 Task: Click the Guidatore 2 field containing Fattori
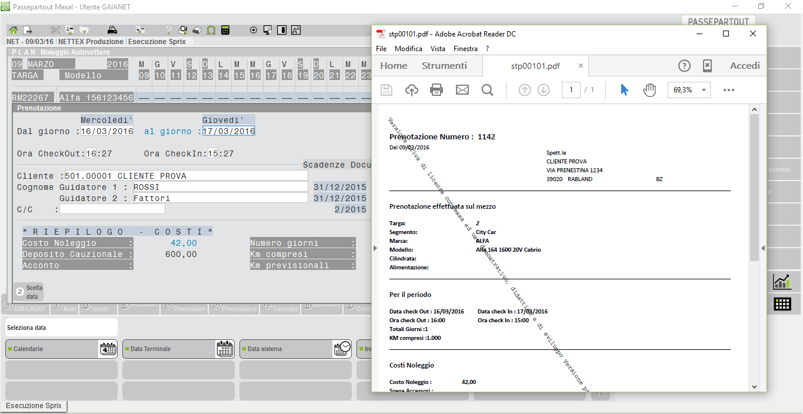pos(220,198)
